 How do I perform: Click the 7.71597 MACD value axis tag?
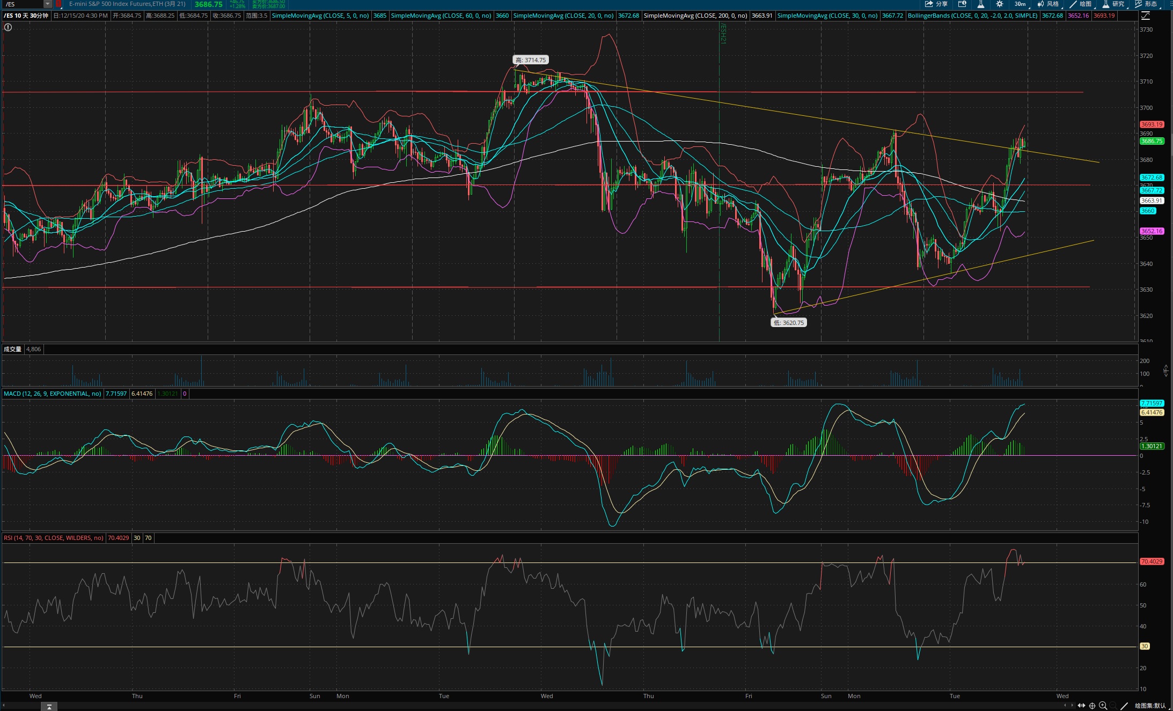tap(1152, 403)
